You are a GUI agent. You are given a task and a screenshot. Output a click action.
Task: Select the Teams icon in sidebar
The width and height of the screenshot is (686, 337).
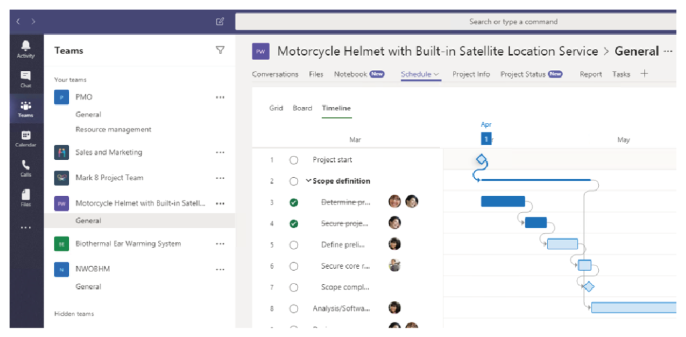coord(26,109)
